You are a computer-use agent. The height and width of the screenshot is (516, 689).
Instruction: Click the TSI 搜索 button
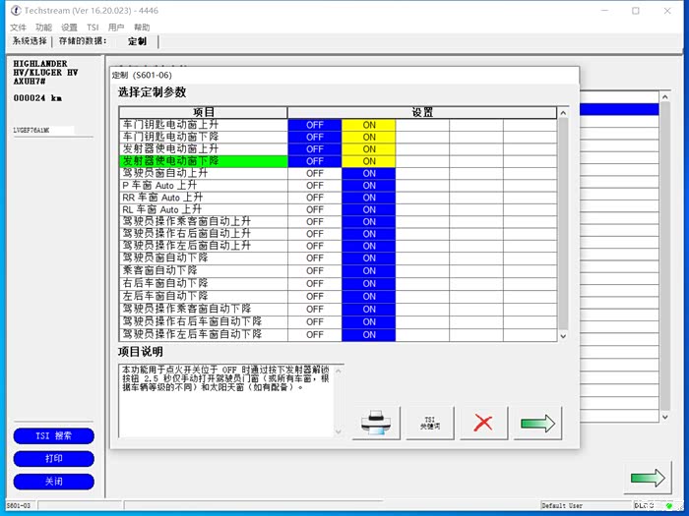click(54, 435)
